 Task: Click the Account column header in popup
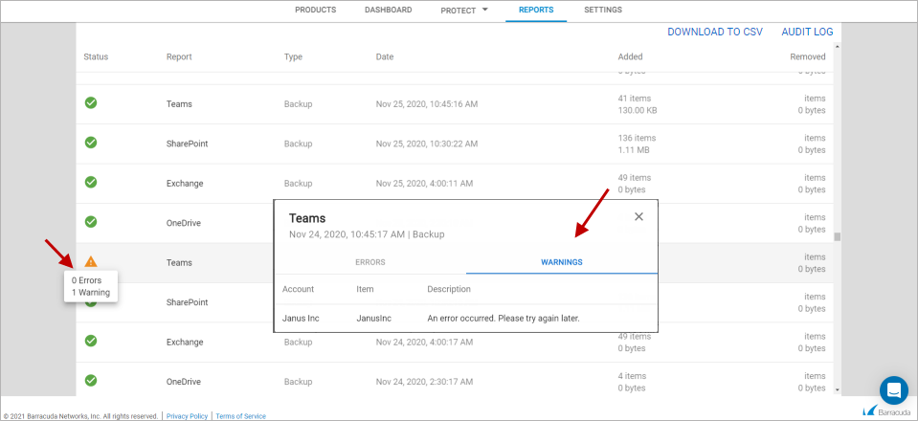point(298,289)
